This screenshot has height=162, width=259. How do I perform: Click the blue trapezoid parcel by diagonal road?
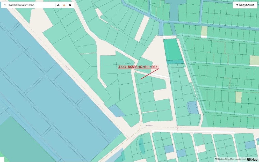(x=117, y=111)
